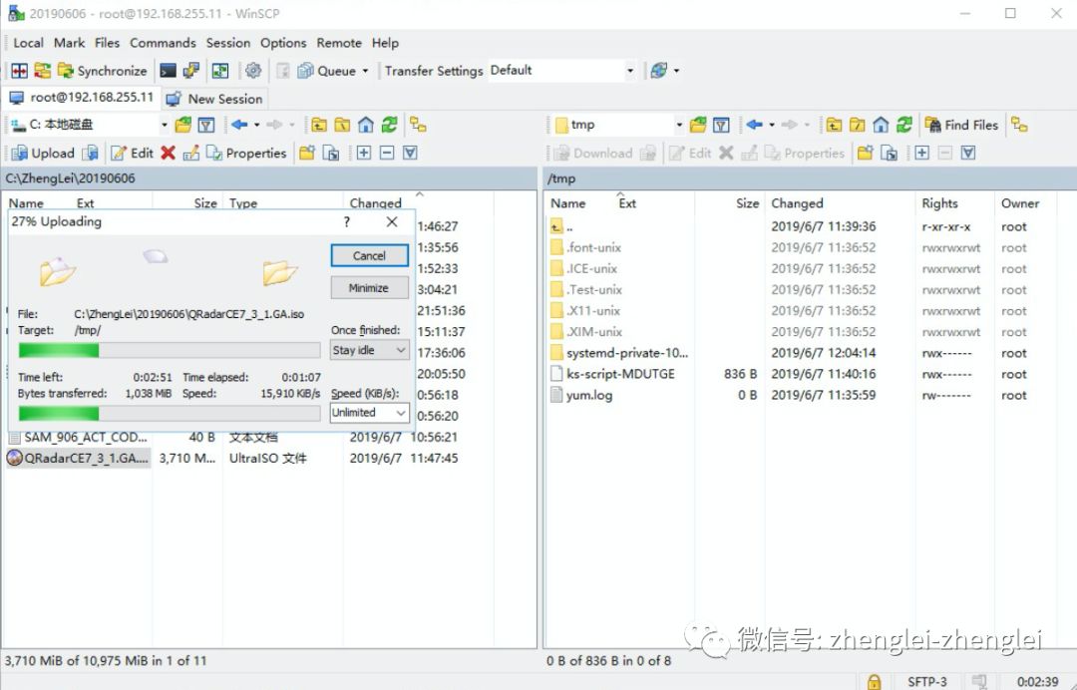The width and height of the screenshot is (1077, 690).
Task: Expand the Queue dropdown arrow
Action: point(365,71)
